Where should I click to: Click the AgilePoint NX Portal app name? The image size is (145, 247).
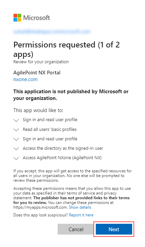click(x=37, y=73)
